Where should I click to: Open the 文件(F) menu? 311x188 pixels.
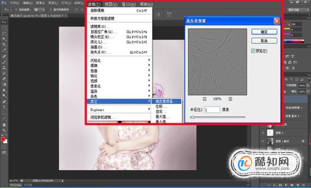tap(15, 3)
